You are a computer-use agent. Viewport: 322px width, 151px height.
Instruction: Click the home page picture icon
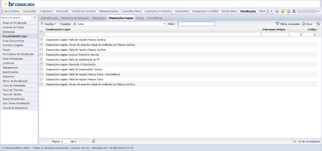[x=288, y=11]
